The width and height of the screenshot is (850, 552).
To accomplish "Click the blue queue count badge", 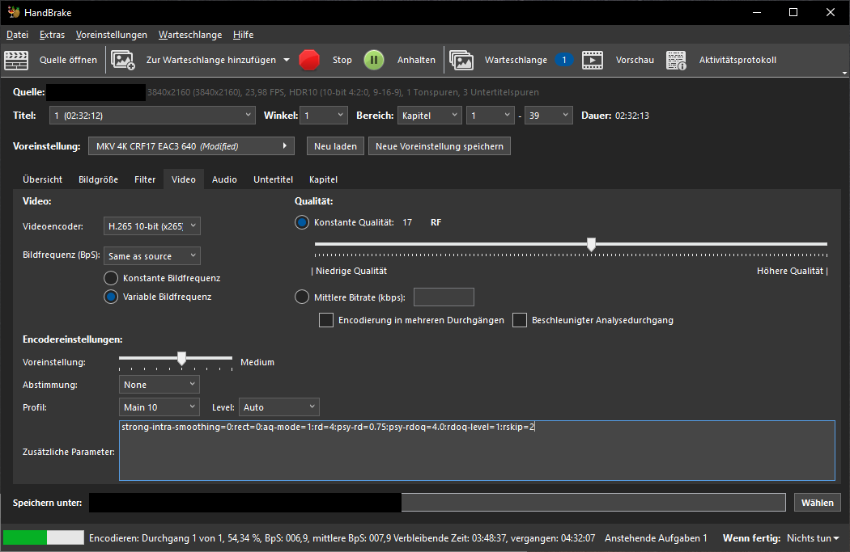I will click(x=564, y=60).
